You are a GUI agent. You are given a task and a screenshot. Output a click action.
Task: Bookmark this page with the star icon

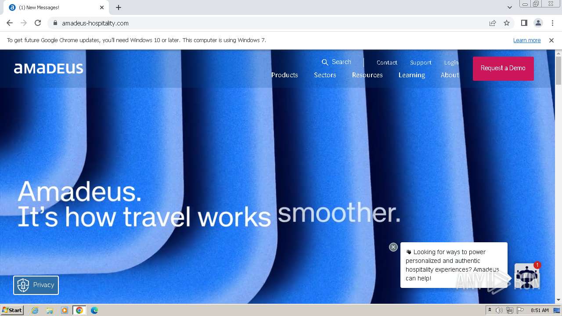(507, 23)
